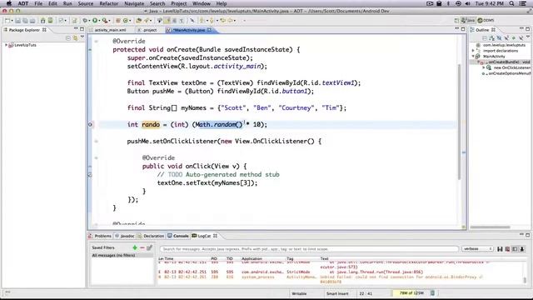Expand new OnClickListener node in Outline
The width and height of the screenshot is (533, 300).
[x=484, y=67]
